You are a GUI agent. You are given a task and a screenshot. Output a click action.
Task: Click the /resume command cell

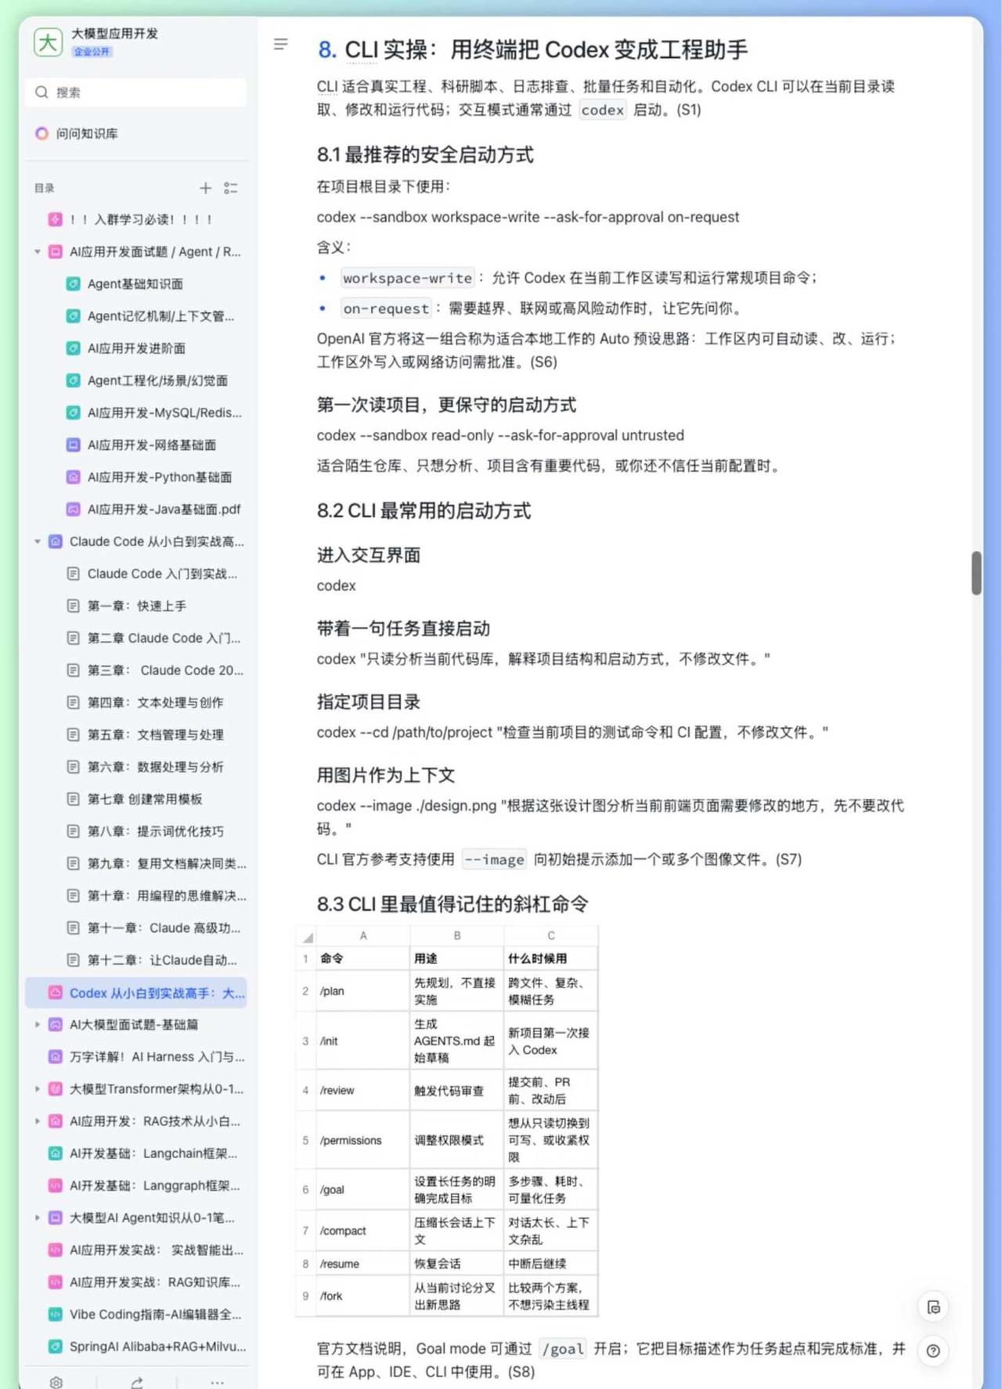362,1264
